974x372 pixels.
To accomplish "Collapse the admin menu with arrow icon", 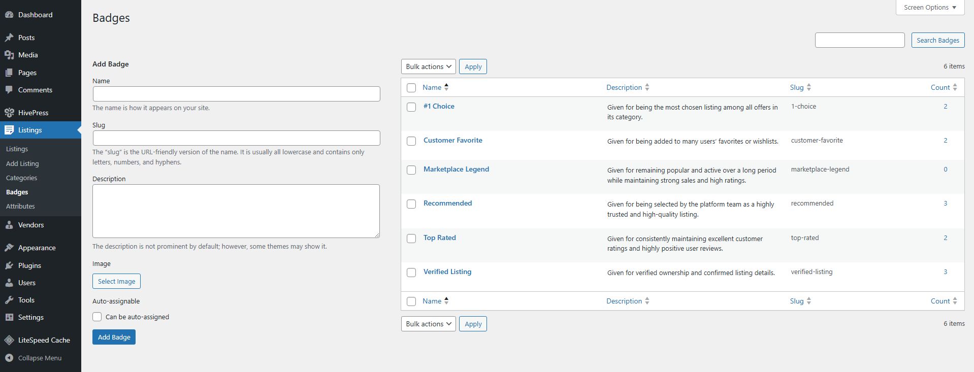I will tap(9, 358).
